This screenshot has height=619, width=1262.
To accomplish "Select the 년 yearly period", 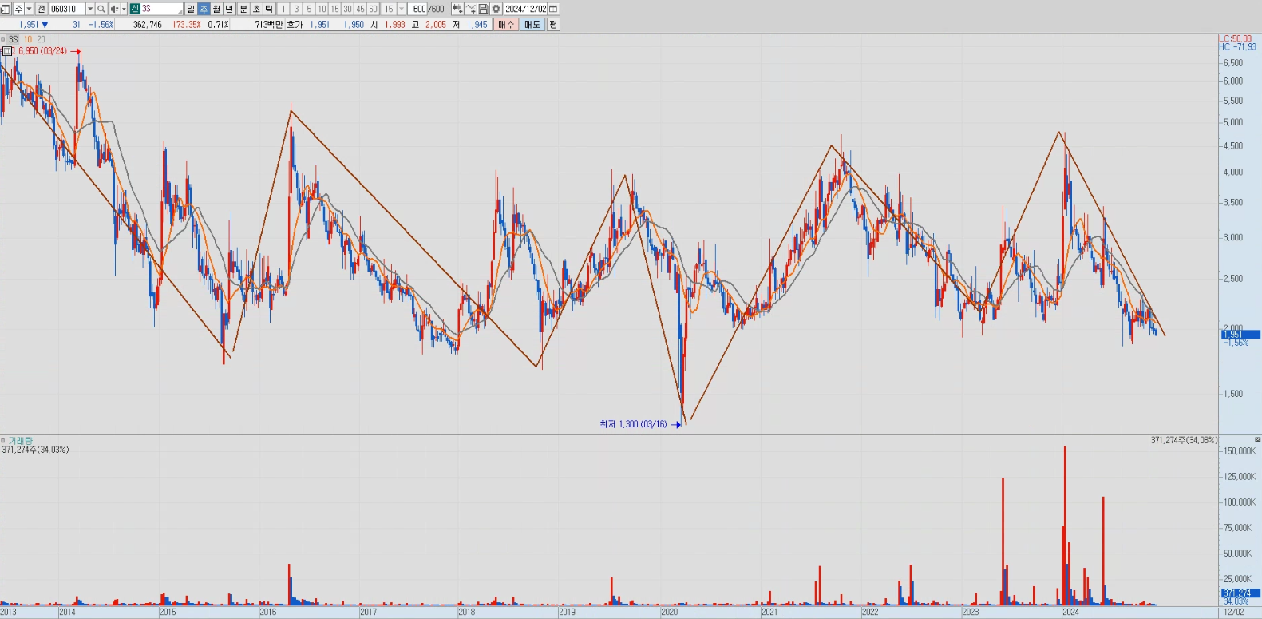I will (229, 9).
